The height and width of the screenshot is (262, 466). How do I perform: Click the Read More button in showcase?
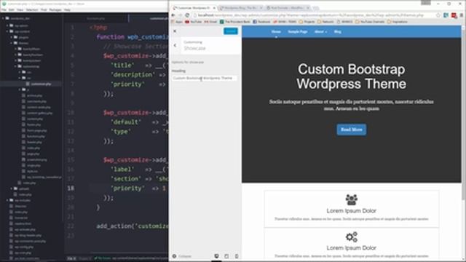[351, 130]
